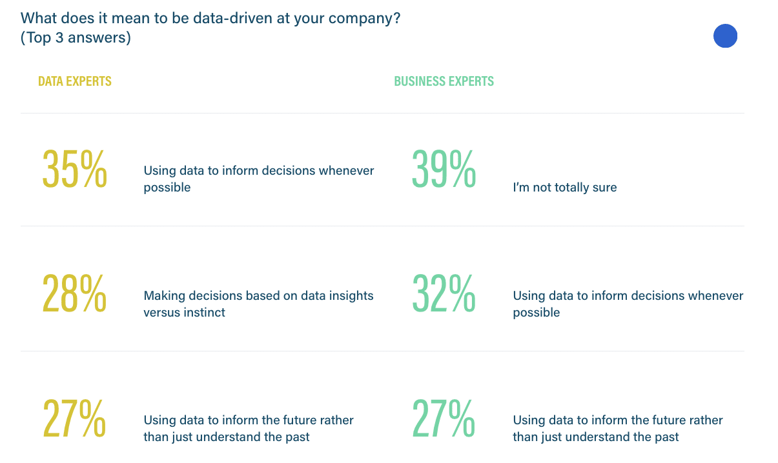Viewport: 778px width, 463px height.
Task: Click the BUSINESS EXPERTS column heading
Action: pos(444,81)
